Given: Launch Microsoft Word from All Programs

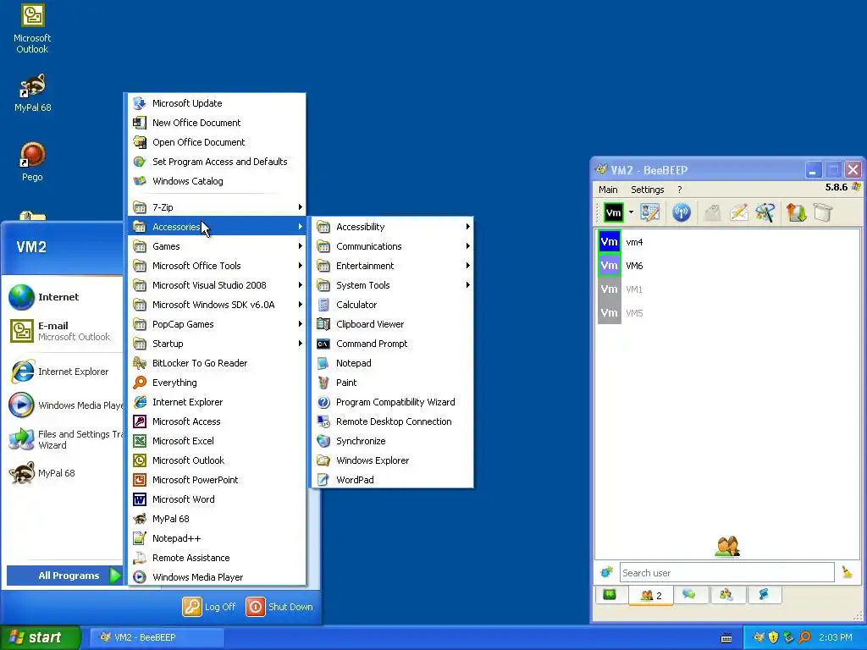Looking at the screenshot, I should coord(217,499).
